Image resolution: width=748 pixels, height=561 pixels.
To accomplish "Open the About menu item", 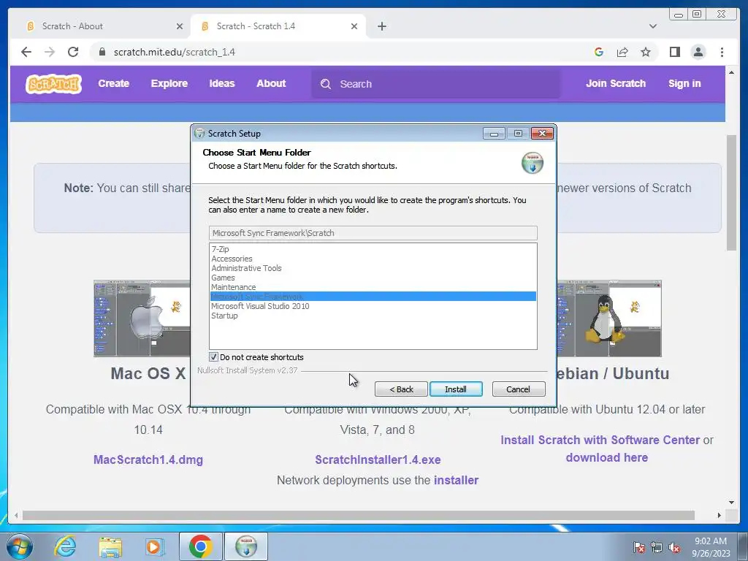I will 271,83.
